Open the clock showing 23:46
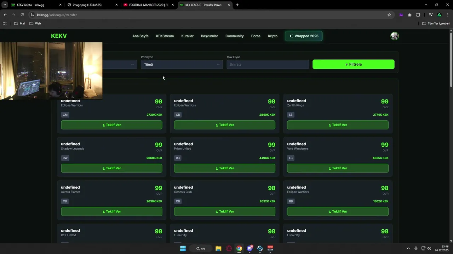 [442, 248]
